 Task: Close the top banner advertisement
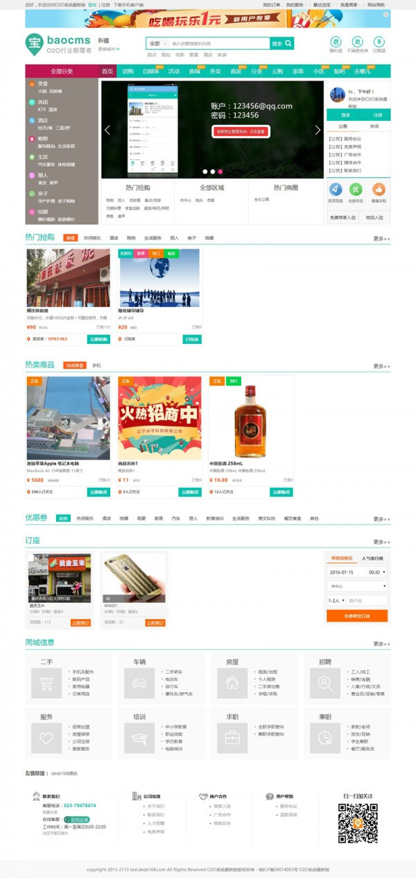coord(385,14)
